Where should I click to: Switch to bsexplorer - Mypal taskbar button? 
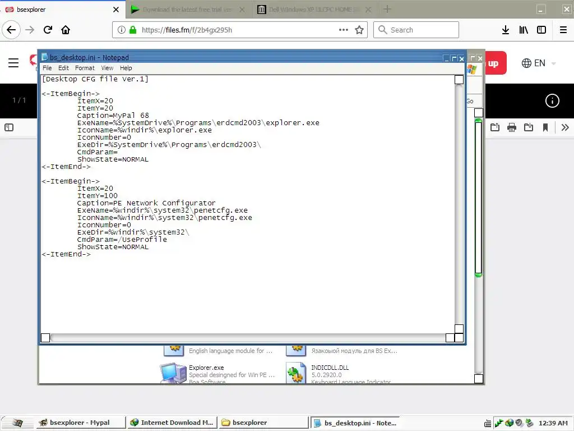(80, 423)
